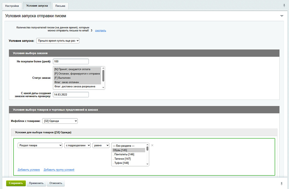Select the [F] Выполнен order status
This screenshot has width=289, height=189.
[x=77, y=78]
